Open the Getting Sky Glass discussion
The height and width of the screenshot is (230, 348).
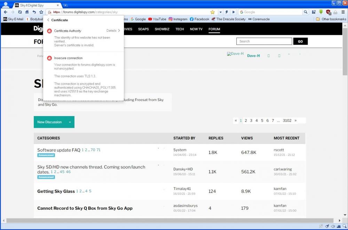pos(56,191)
